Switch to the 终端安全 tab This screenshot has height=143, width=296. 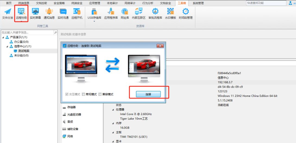point(77,3)
